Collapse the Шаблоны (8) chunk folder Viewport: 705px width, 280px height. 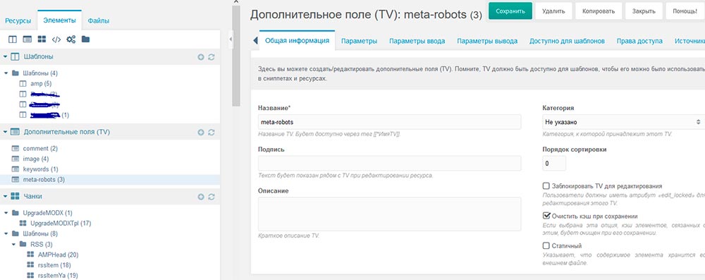(6, 233)
